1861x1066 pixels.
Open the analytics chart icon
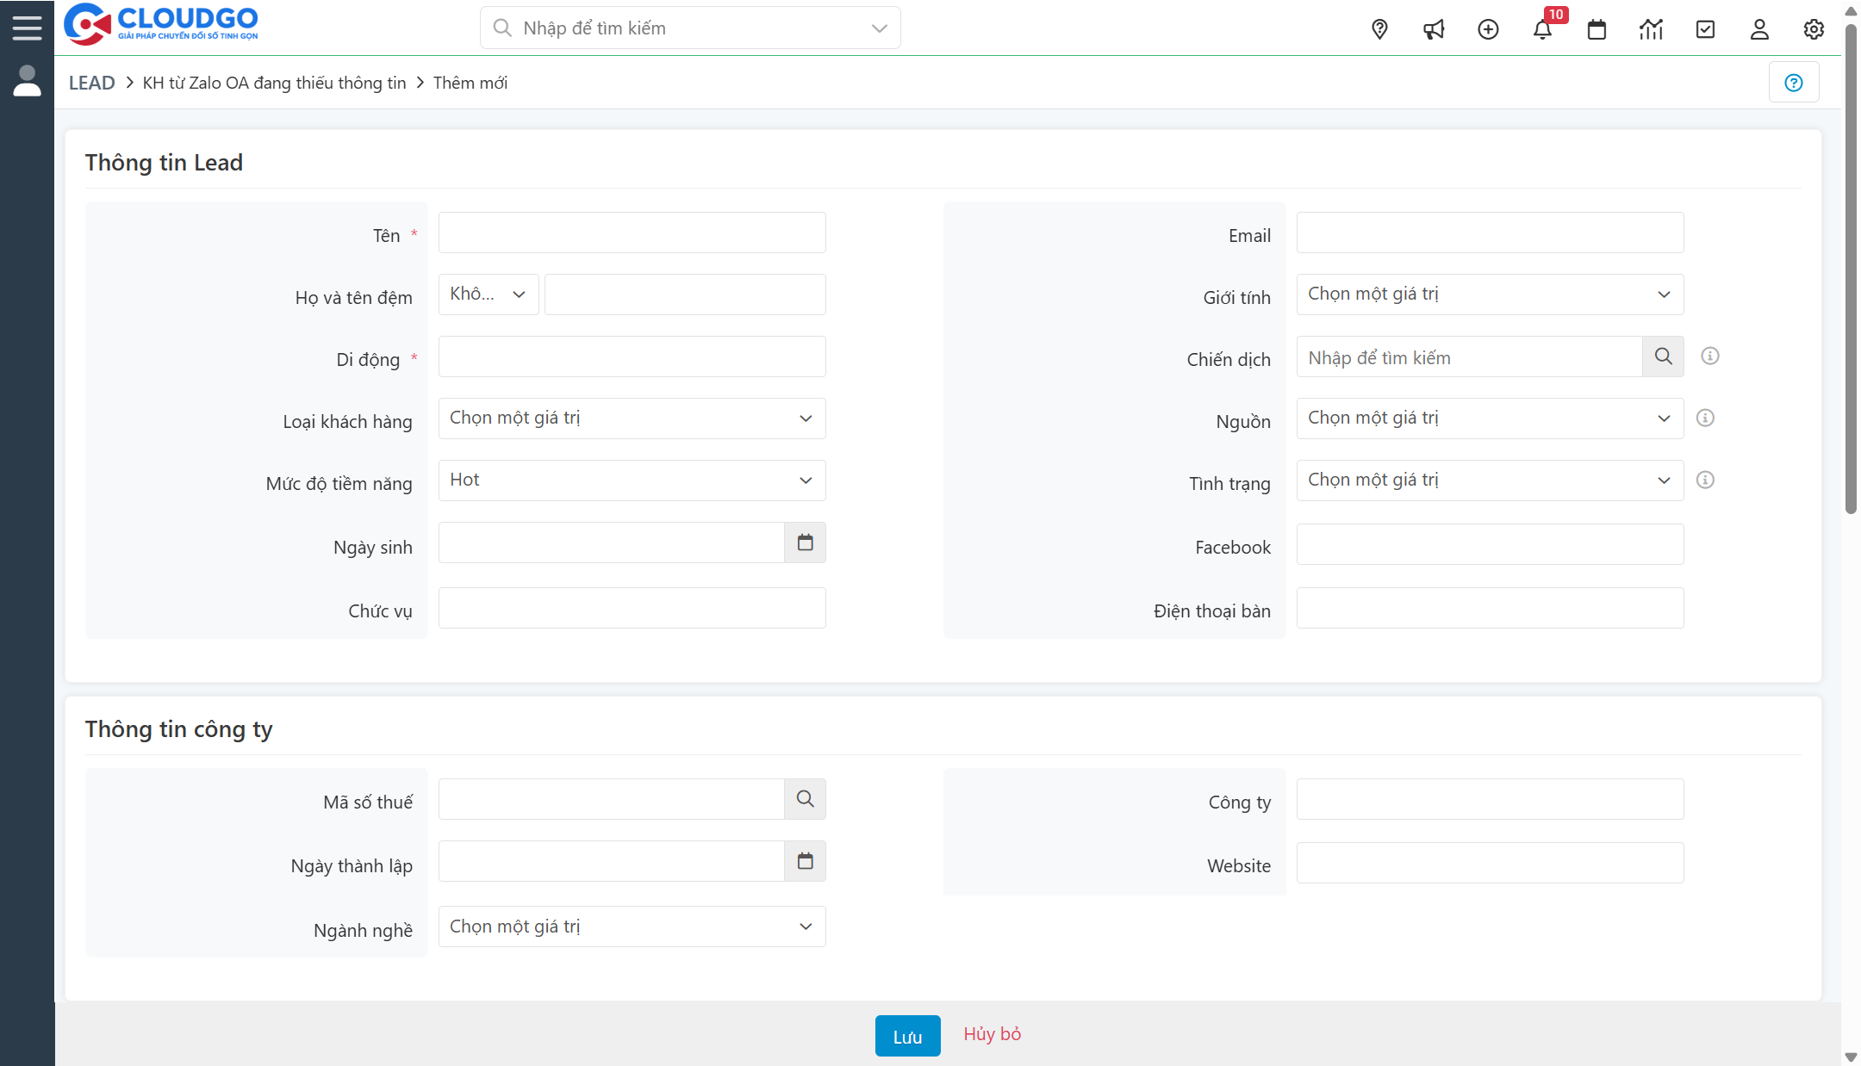click(x=1651, y=29)
